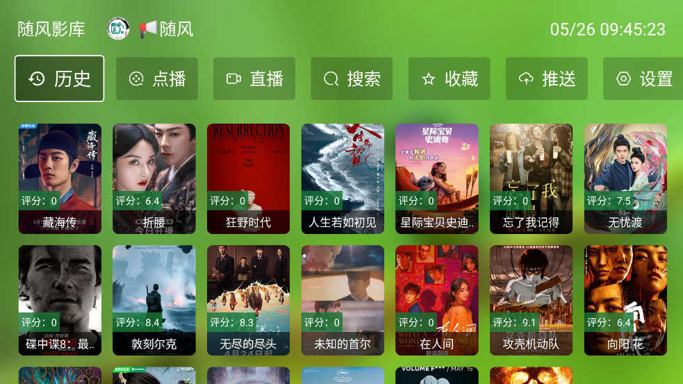Click the 设置 gear icon
This screenshot has width=683, height=384.
[624, 78]
